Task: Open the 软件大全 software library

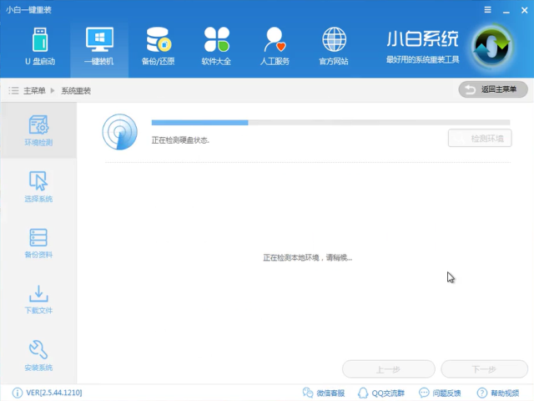Action: pyautogui.click(x=216, y=46)
